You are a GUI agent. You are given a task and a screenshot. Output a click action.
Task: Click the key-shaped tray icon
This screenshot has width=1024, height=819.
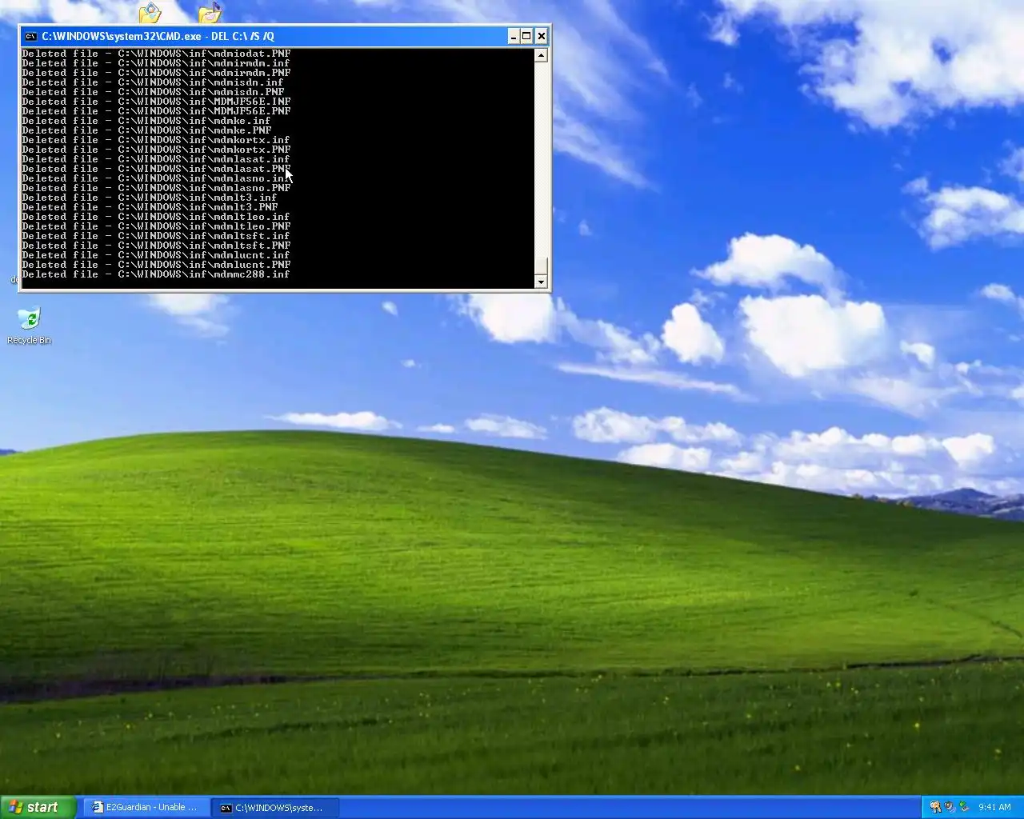[935, 807]
